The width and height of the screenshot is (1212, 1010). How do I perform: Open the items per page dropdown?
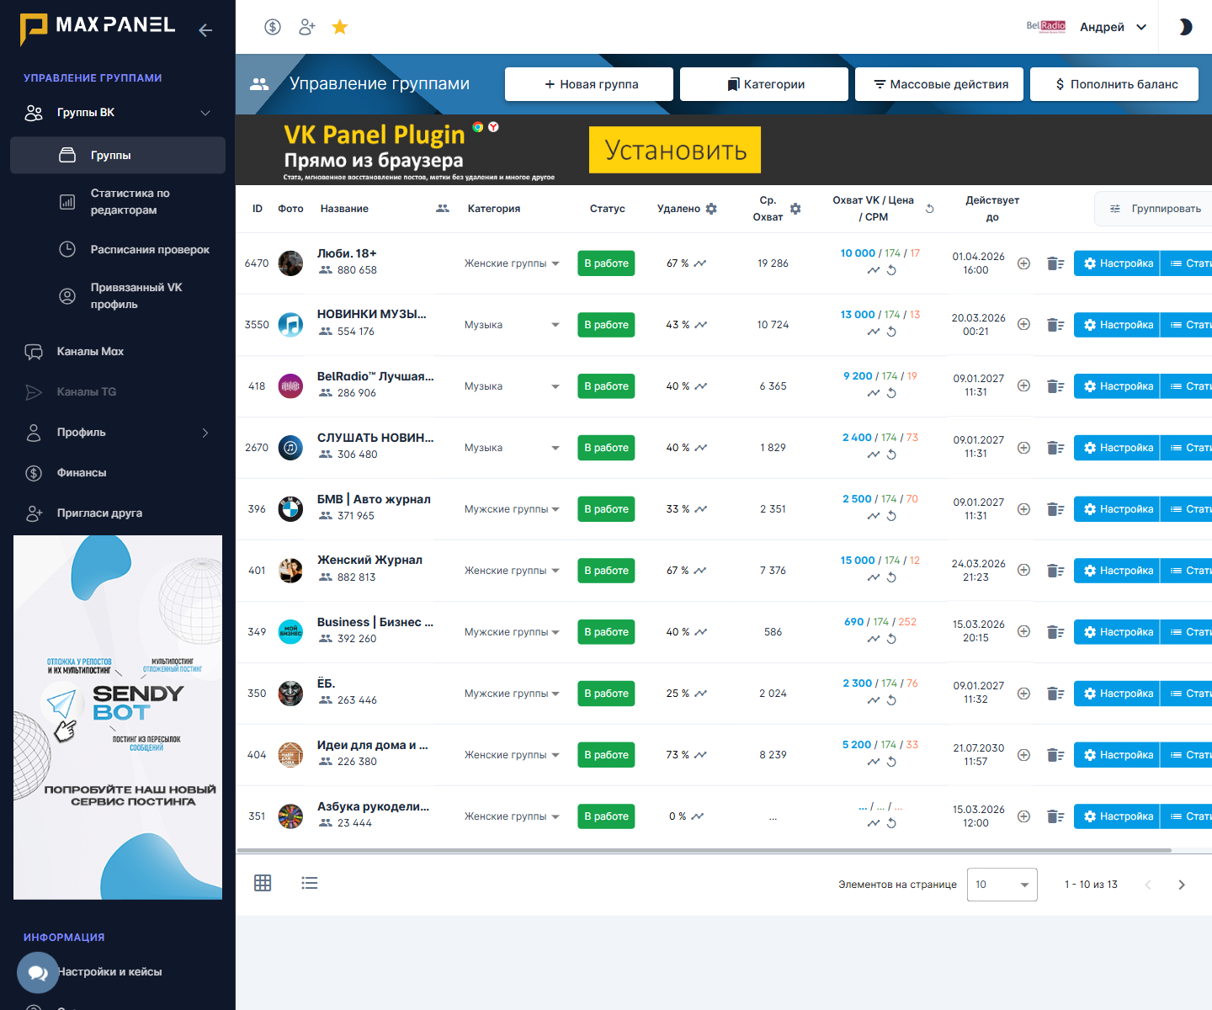tap(1002, 885)
